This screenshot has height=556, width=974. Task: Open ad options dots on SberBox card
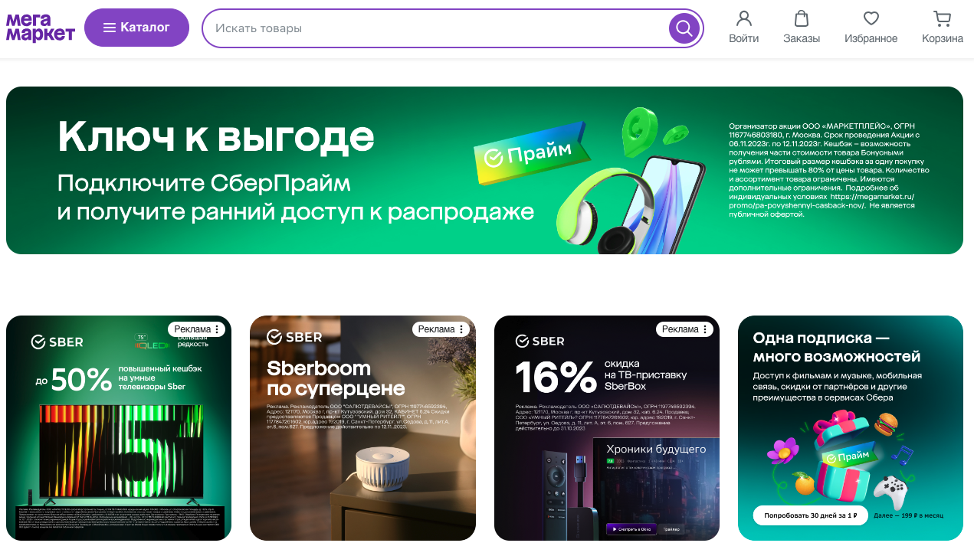pyautogui.click(x=705, y=329)
